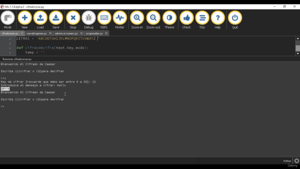Close the cuevaDragones.py tab
Screen dimensions: 300x169
coord(50,33)
